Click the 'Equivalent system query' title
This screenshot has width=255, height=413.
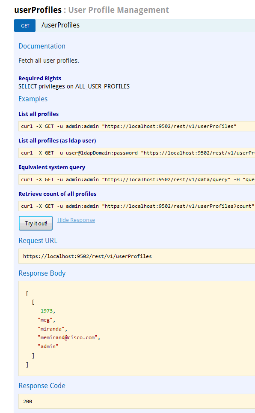(52, 167)
